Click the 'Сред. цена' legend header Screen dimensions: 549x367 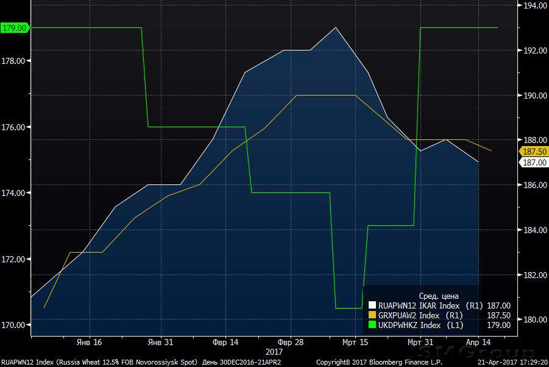tap(439, 295)
